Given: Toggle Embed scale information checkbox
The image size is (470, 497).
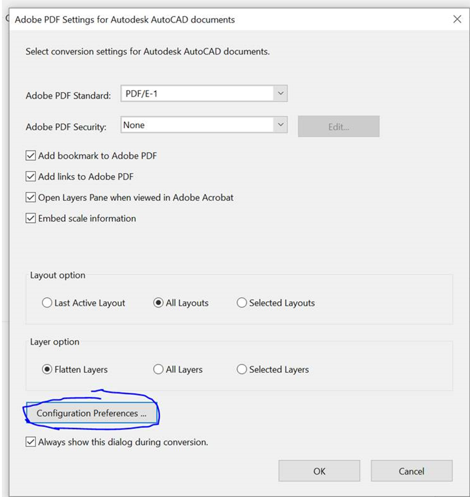Looking at the screenshot, I should [x=31, y=218].
